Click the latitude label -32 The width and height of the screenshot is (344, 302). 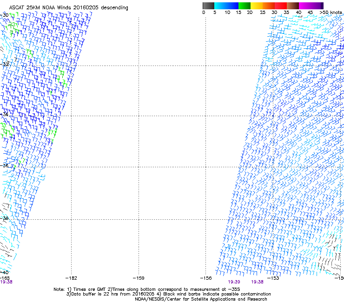pos(4,64)
